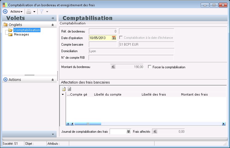Click the Domiciliation field showing Lyon
230x148 pixels.
pyautogui.click(x=132, y=51)
